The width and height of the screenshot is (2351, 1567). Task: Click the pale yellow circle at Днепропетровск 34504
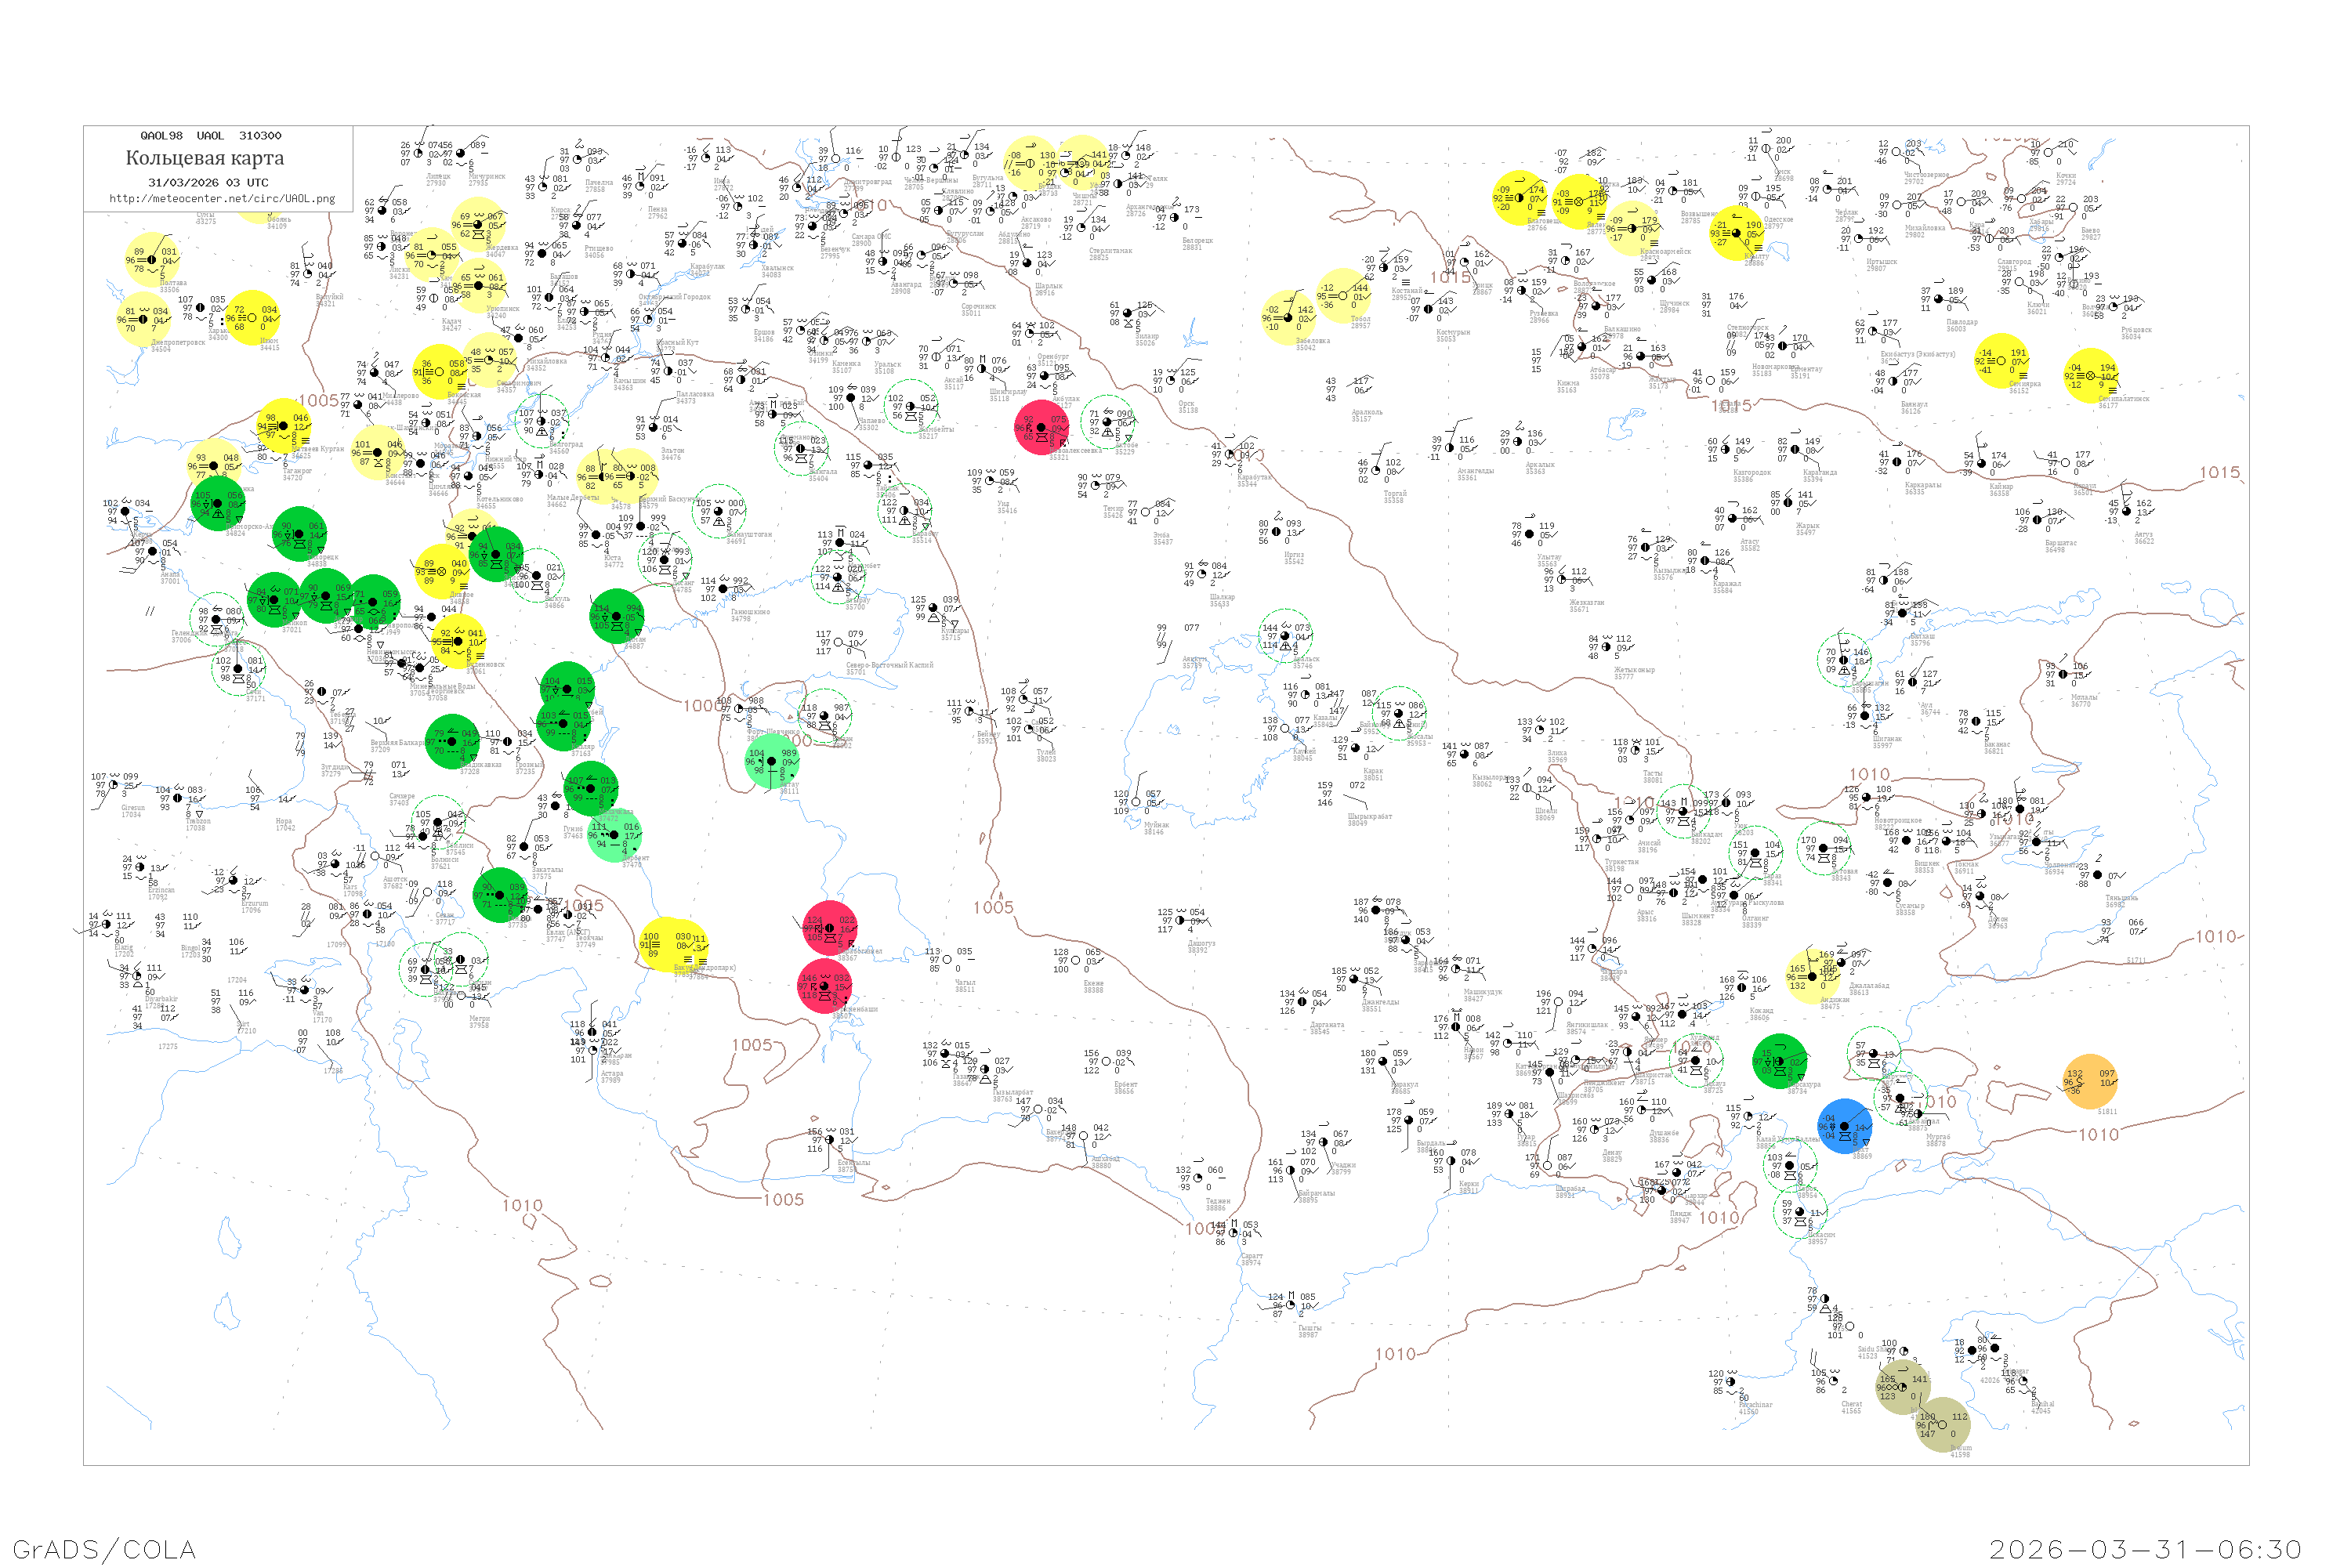144,319
